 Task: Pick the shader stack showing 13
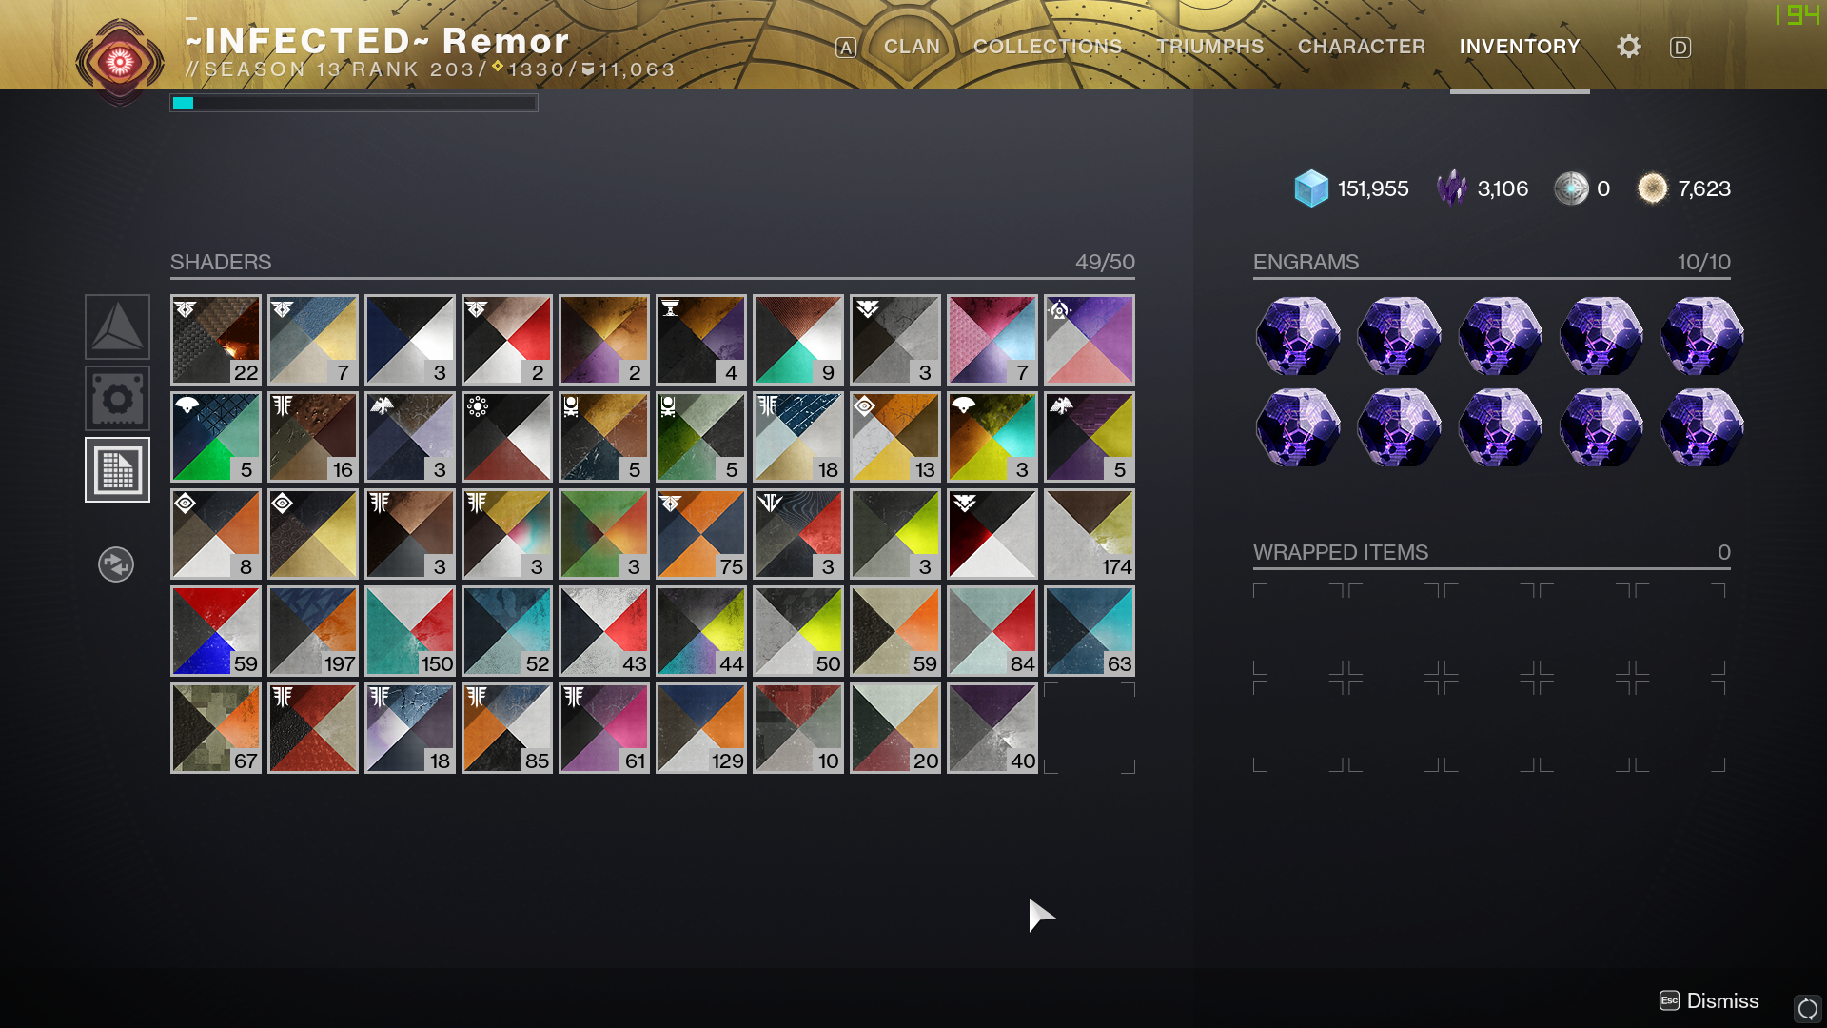click(x=895, y=437)
